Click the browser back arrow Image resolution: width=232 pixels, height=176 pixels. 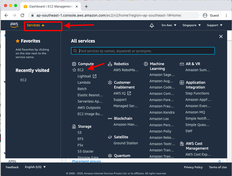tap(6, 15)
